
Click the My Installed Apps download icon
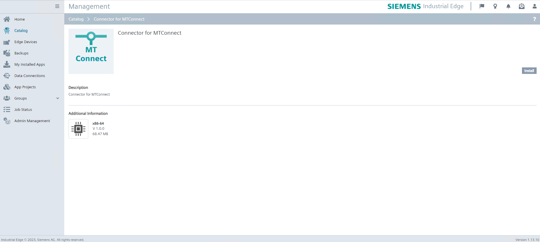7,64
